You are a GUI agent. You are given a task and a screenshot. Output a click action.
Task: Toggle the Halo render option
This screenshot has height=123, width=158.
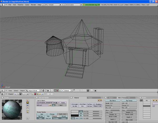pos(42,114)
